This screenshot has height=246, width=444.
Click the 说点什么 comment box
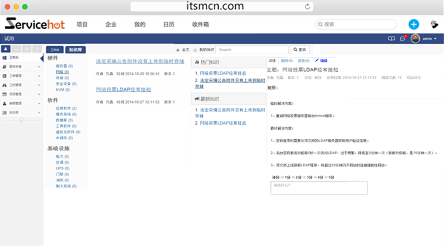coord(319,187)
